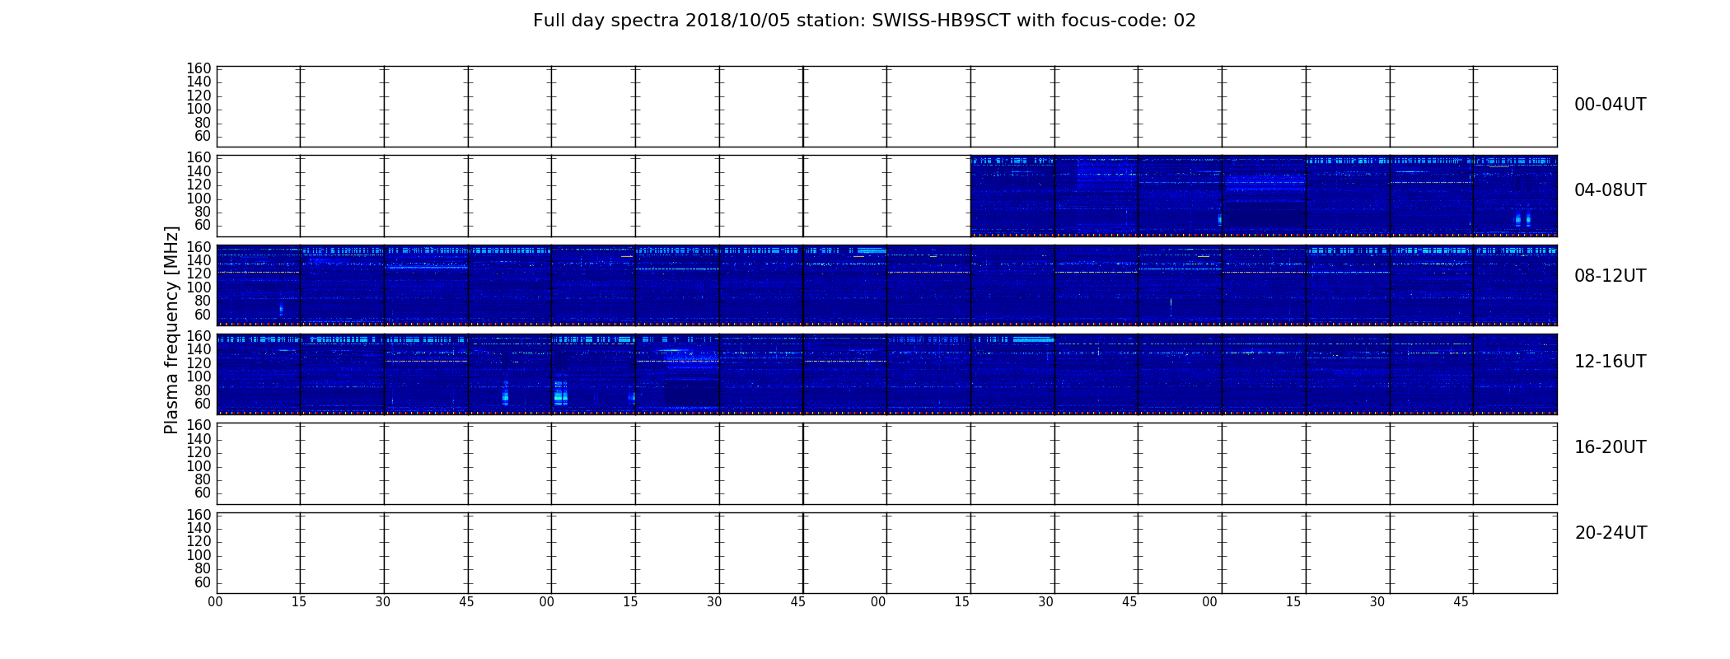
Task: Click the 12-16UT spectrogram data area
Action: [886, 374]
